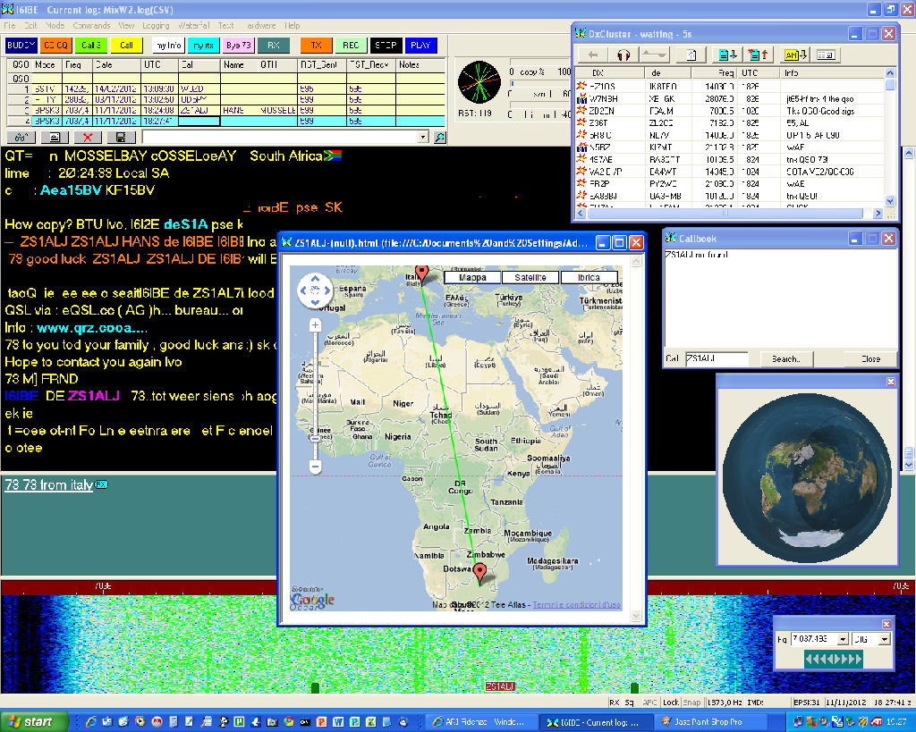Click the Search button in Callbook window
Screen dimensions: 916x732
tap(785, 359)
